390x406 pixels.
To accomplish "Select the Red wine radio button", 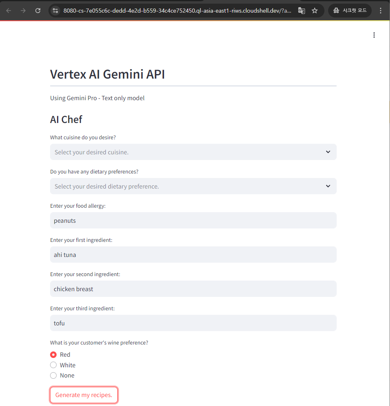I will (x=53, y=354).
